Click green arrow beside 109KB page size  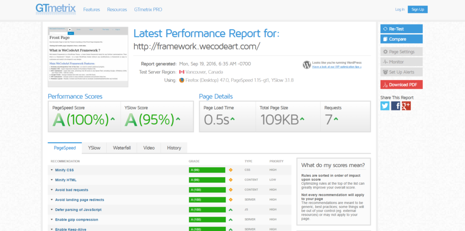[302, 119]
